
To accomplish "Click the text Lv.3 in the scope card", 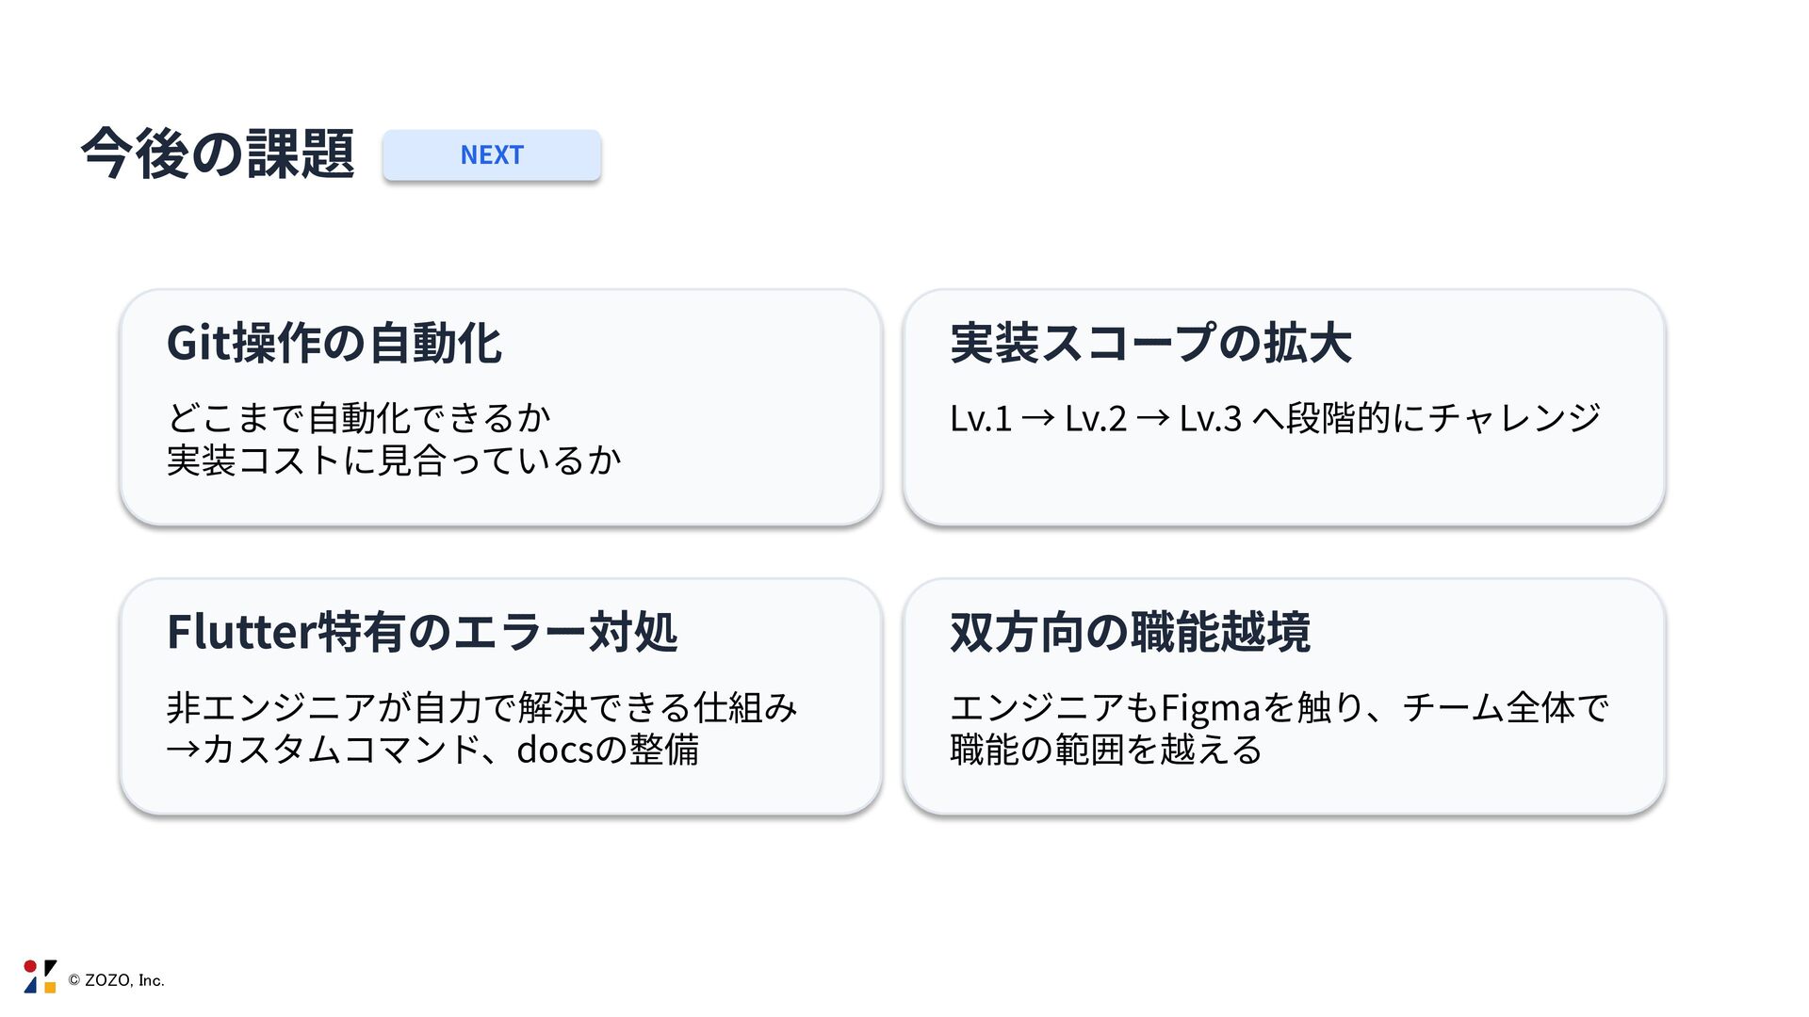I will point(1211,418).
